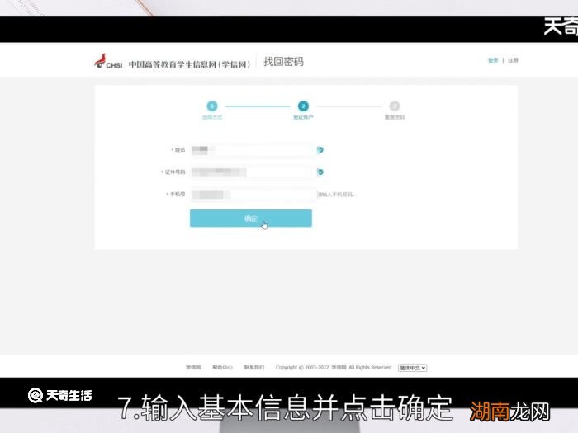Click the status icon beside name field
The width and height of the screenshot is (578, 433).
tap(320, 150)
